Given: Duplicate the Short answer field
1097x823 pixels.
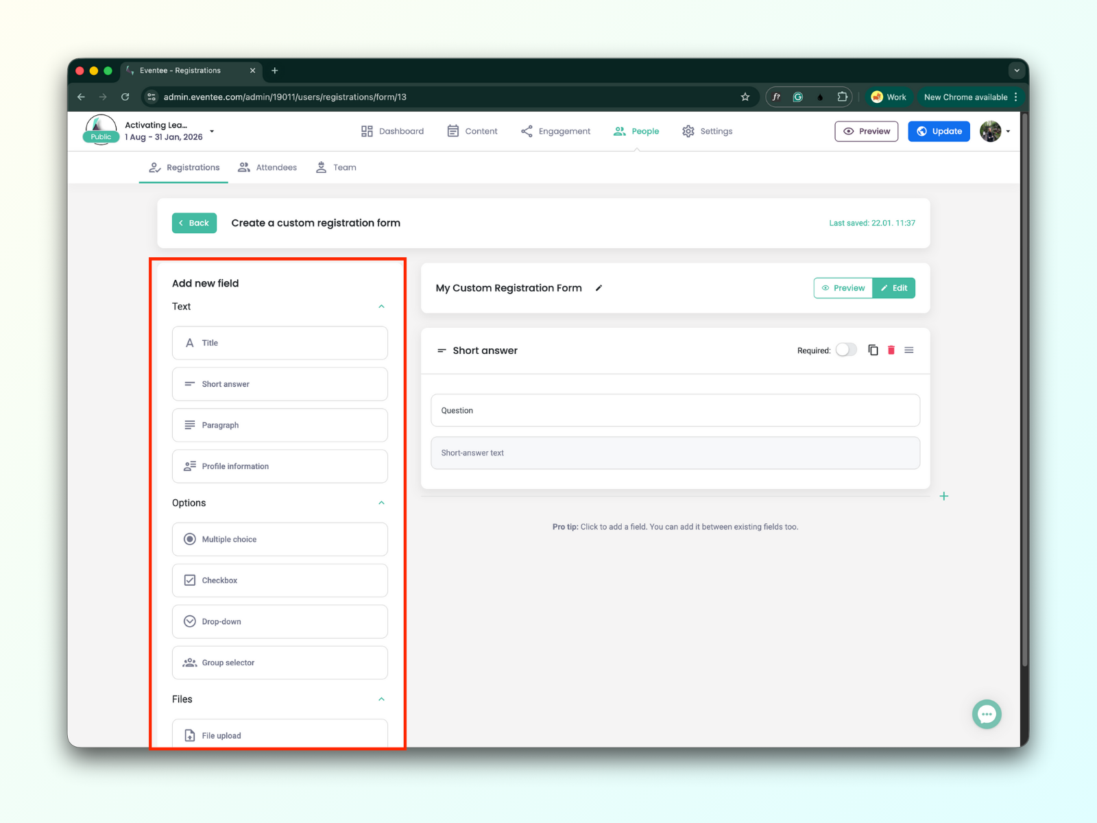Looking at the screenshot, I should (x=873, y=350).
